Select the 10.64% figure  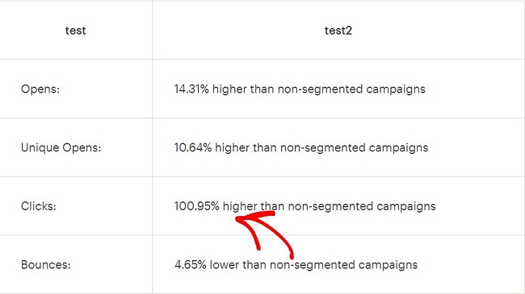[x=193, y=147]
